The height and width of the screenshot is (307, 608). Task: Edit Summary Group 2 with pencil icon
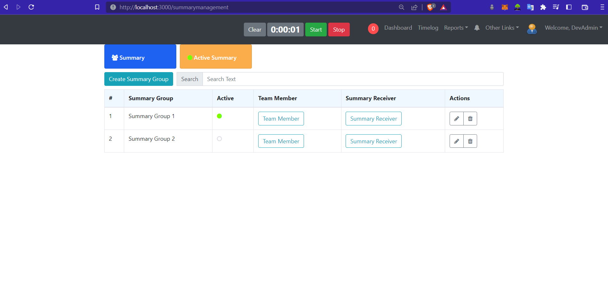pos(456,141)
